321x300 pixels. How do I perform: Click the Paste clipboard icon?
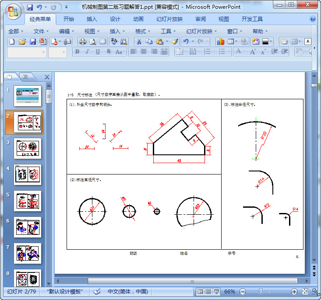point(159,42)
